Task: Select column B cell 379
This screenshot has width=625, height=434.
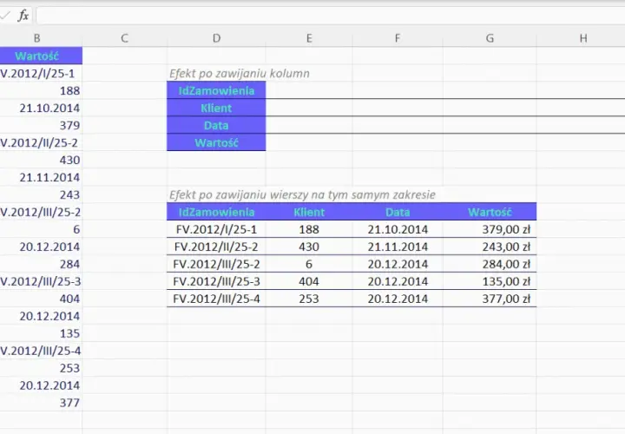Action: pyautogui.click(x=41, y=125)
